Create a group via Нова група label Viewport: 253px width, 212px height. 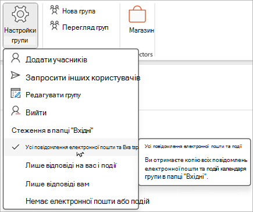(x=79, y=11)
